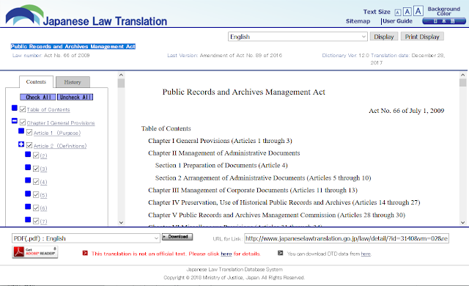Open the PDF format download dropdown

click(x=86, y=238)
